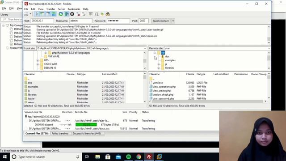Select the libraries folder in local file list
The height and width of the screenshot is (161, 286).
coord(32,95)
